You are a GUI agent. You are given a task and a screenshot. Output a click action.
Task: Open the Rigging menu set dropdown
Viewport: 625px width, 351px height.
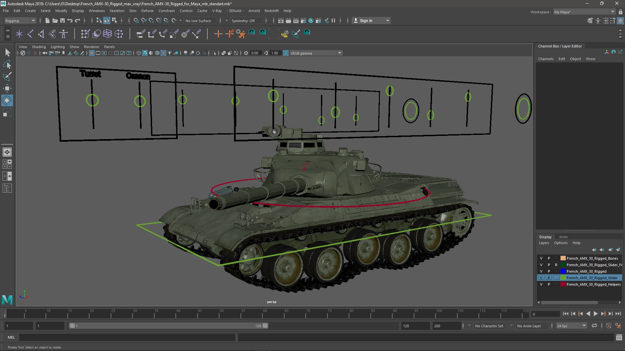20,20
